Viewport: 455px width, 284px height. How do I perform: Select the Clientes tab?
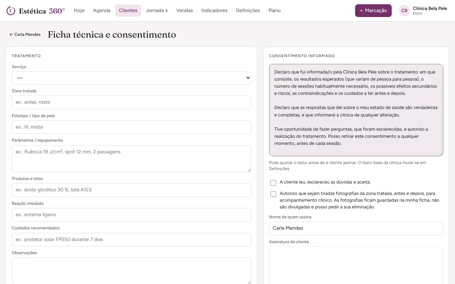pyautogui.click(x=128, y=11)
